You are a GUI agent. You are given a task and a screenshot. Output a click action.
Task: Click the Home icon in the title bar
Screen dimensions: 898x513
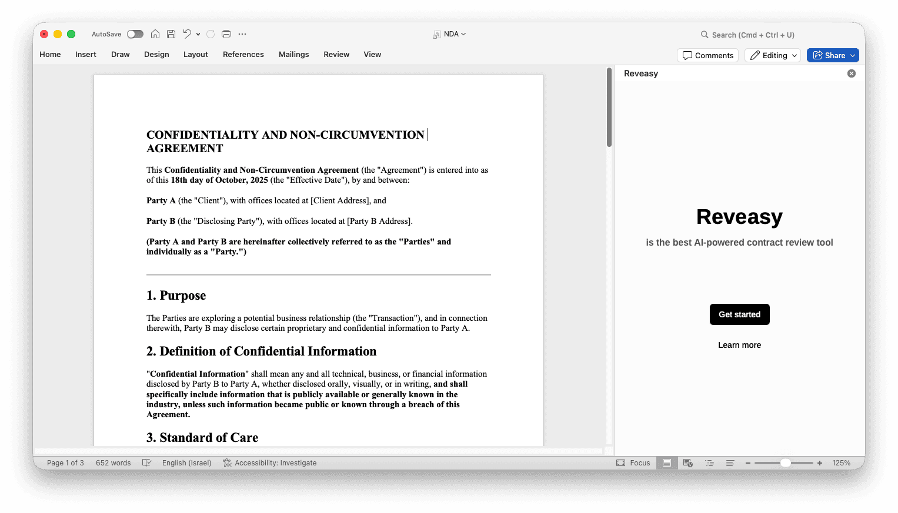coord(155,34)
